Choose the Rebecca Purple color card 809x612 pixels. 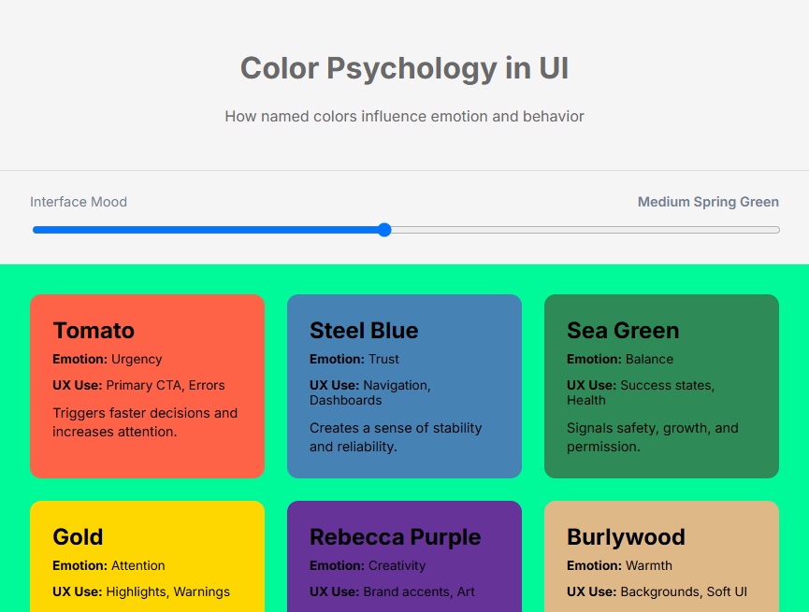point(404,556)
